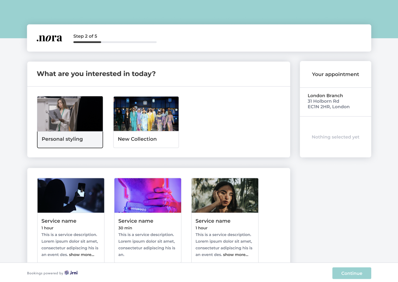Image resolution: width=398 pixels, height=282 pixels.
Task: Click the jrni logo in the footer
Action: 71,273
